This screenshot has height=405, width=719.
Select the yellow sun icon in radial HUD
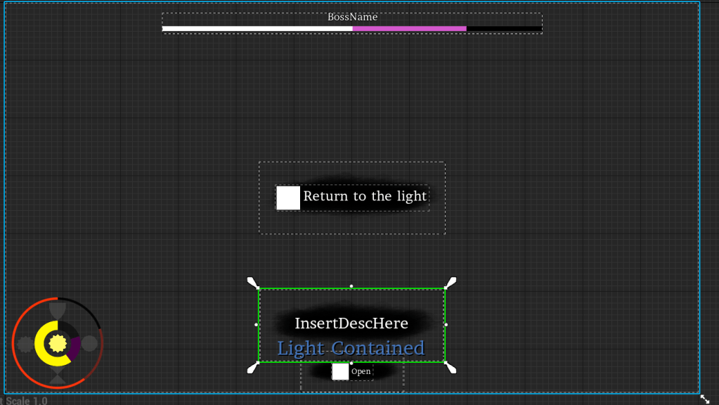pyautogui.click(x=56, y=343)
